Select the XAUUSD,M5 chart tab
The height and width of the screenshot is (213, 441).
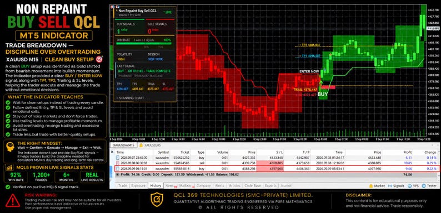click(150, 145)
